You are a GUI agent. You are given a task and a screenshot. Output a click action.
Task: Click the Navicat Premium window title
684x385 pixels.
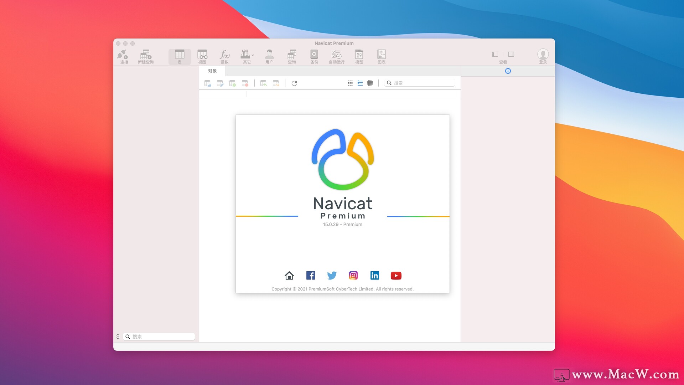(x=334, y=43)
